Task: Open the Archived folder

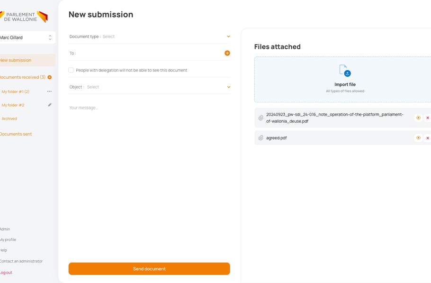Action: [9, 119]
